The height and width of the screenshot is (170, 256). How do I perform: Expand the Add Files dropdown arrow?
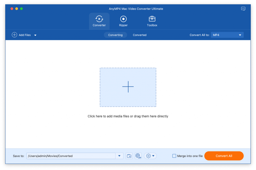35,35
